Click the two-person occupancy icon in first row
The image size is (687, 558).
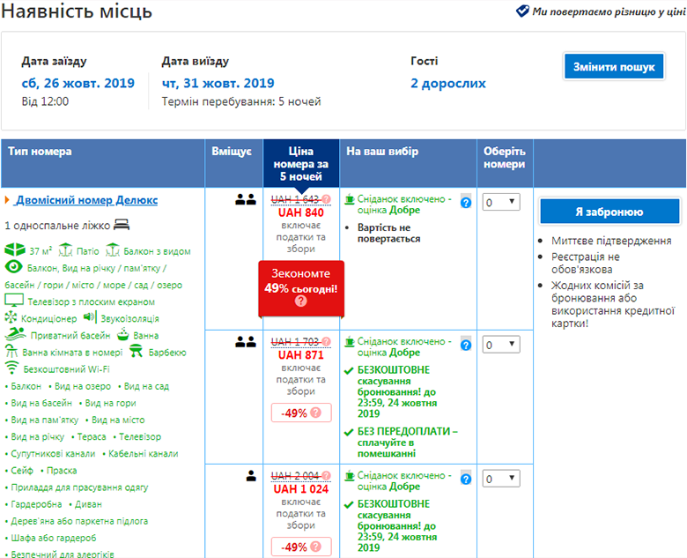(245, 199)
